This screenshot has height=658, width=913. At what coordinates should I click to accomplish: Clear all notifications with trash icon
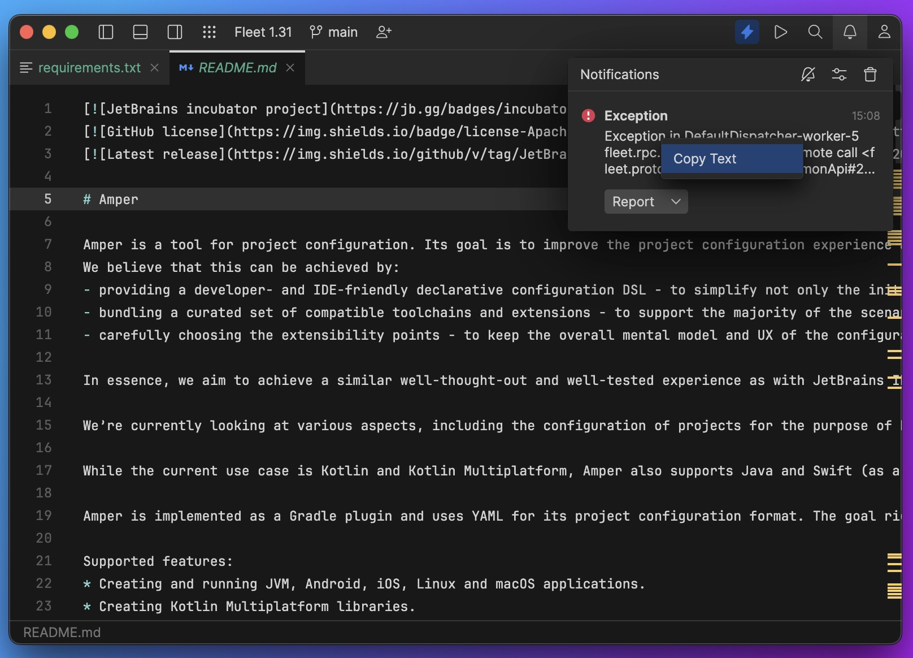click(x=870, y=75)
